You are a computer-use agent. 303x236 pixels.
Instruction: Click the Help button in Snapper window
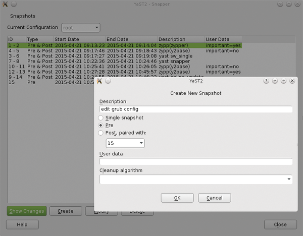(22, 224)
